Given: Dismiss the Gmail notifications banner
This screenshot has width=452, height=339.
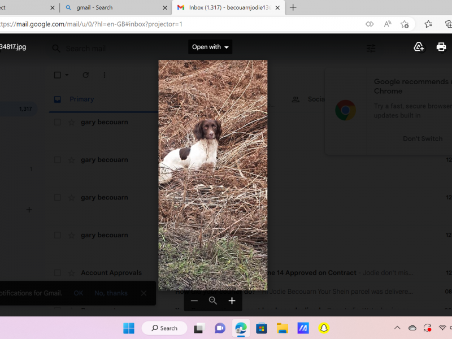Looking at the screenshot, I should click(144, 293).
